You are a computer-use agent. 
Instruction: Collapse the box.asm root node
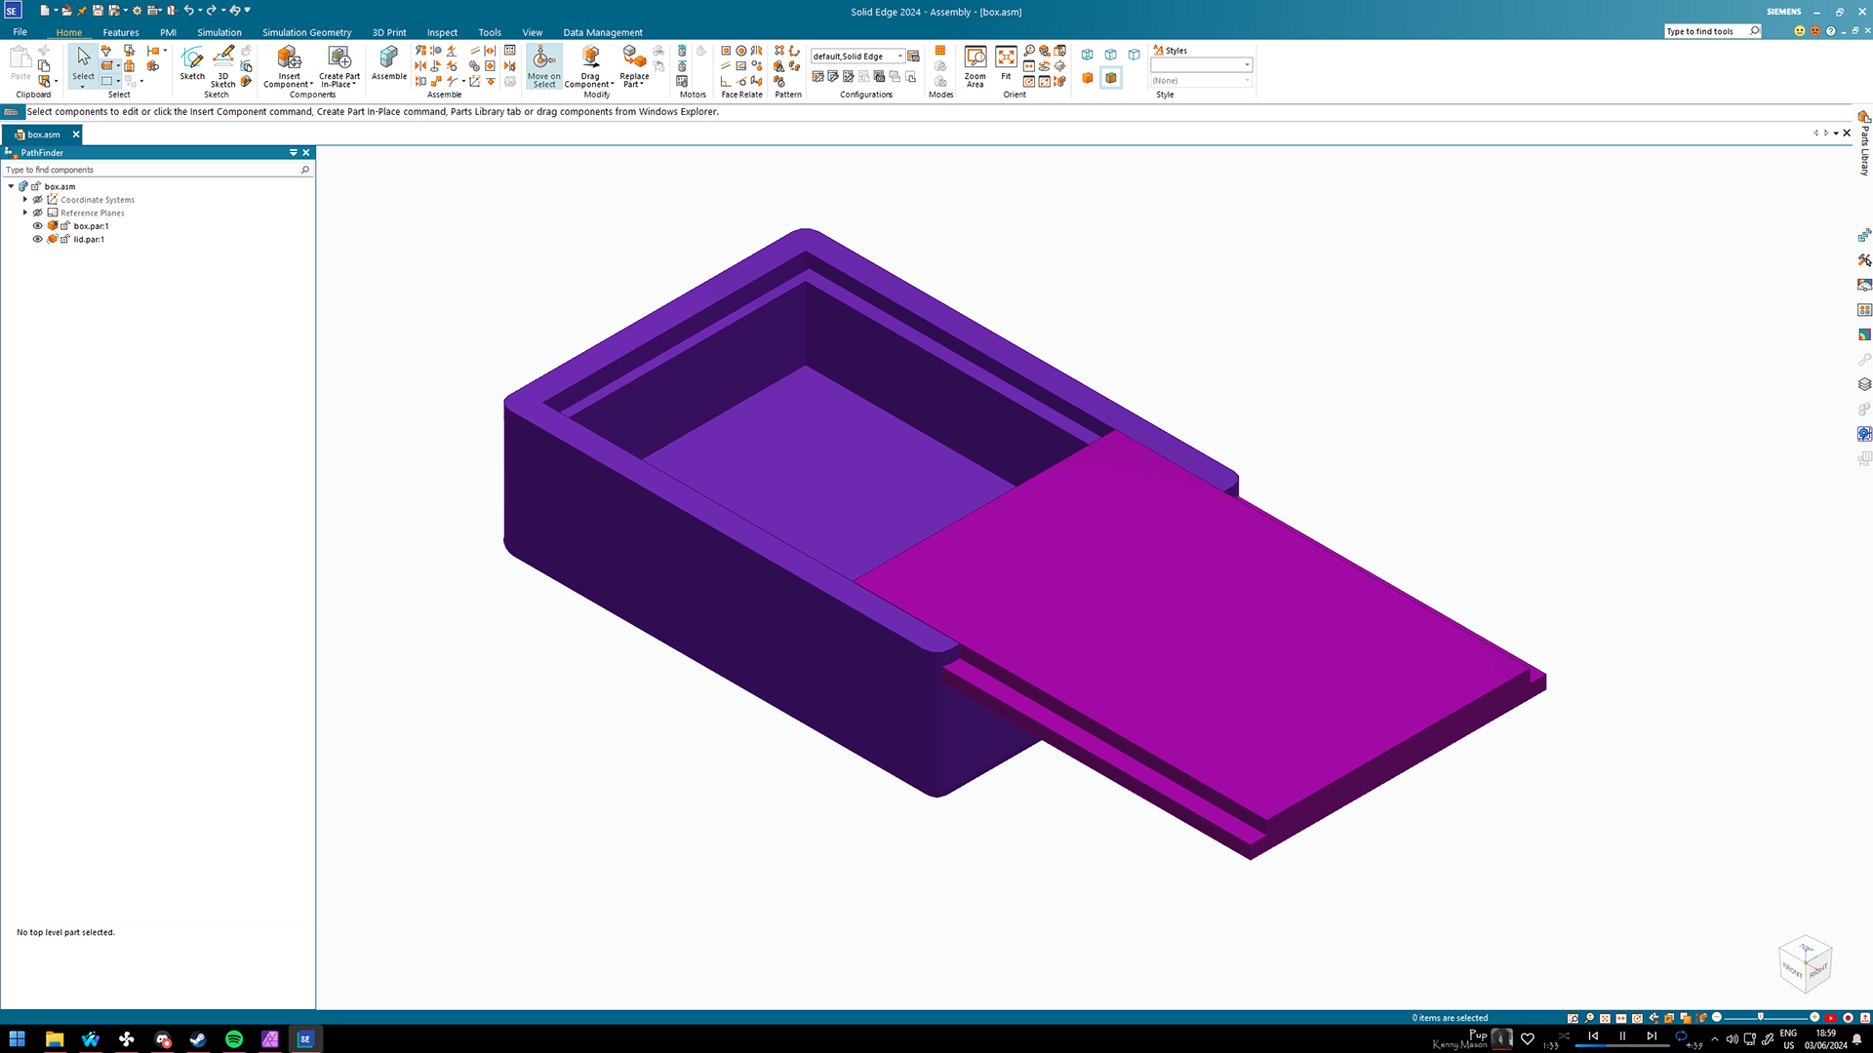(11, 186)
